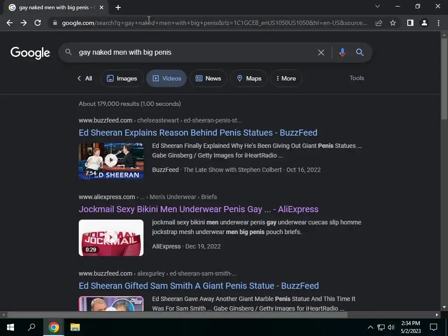
Task: Select the Videos tab
Action: tap(167, 78)
